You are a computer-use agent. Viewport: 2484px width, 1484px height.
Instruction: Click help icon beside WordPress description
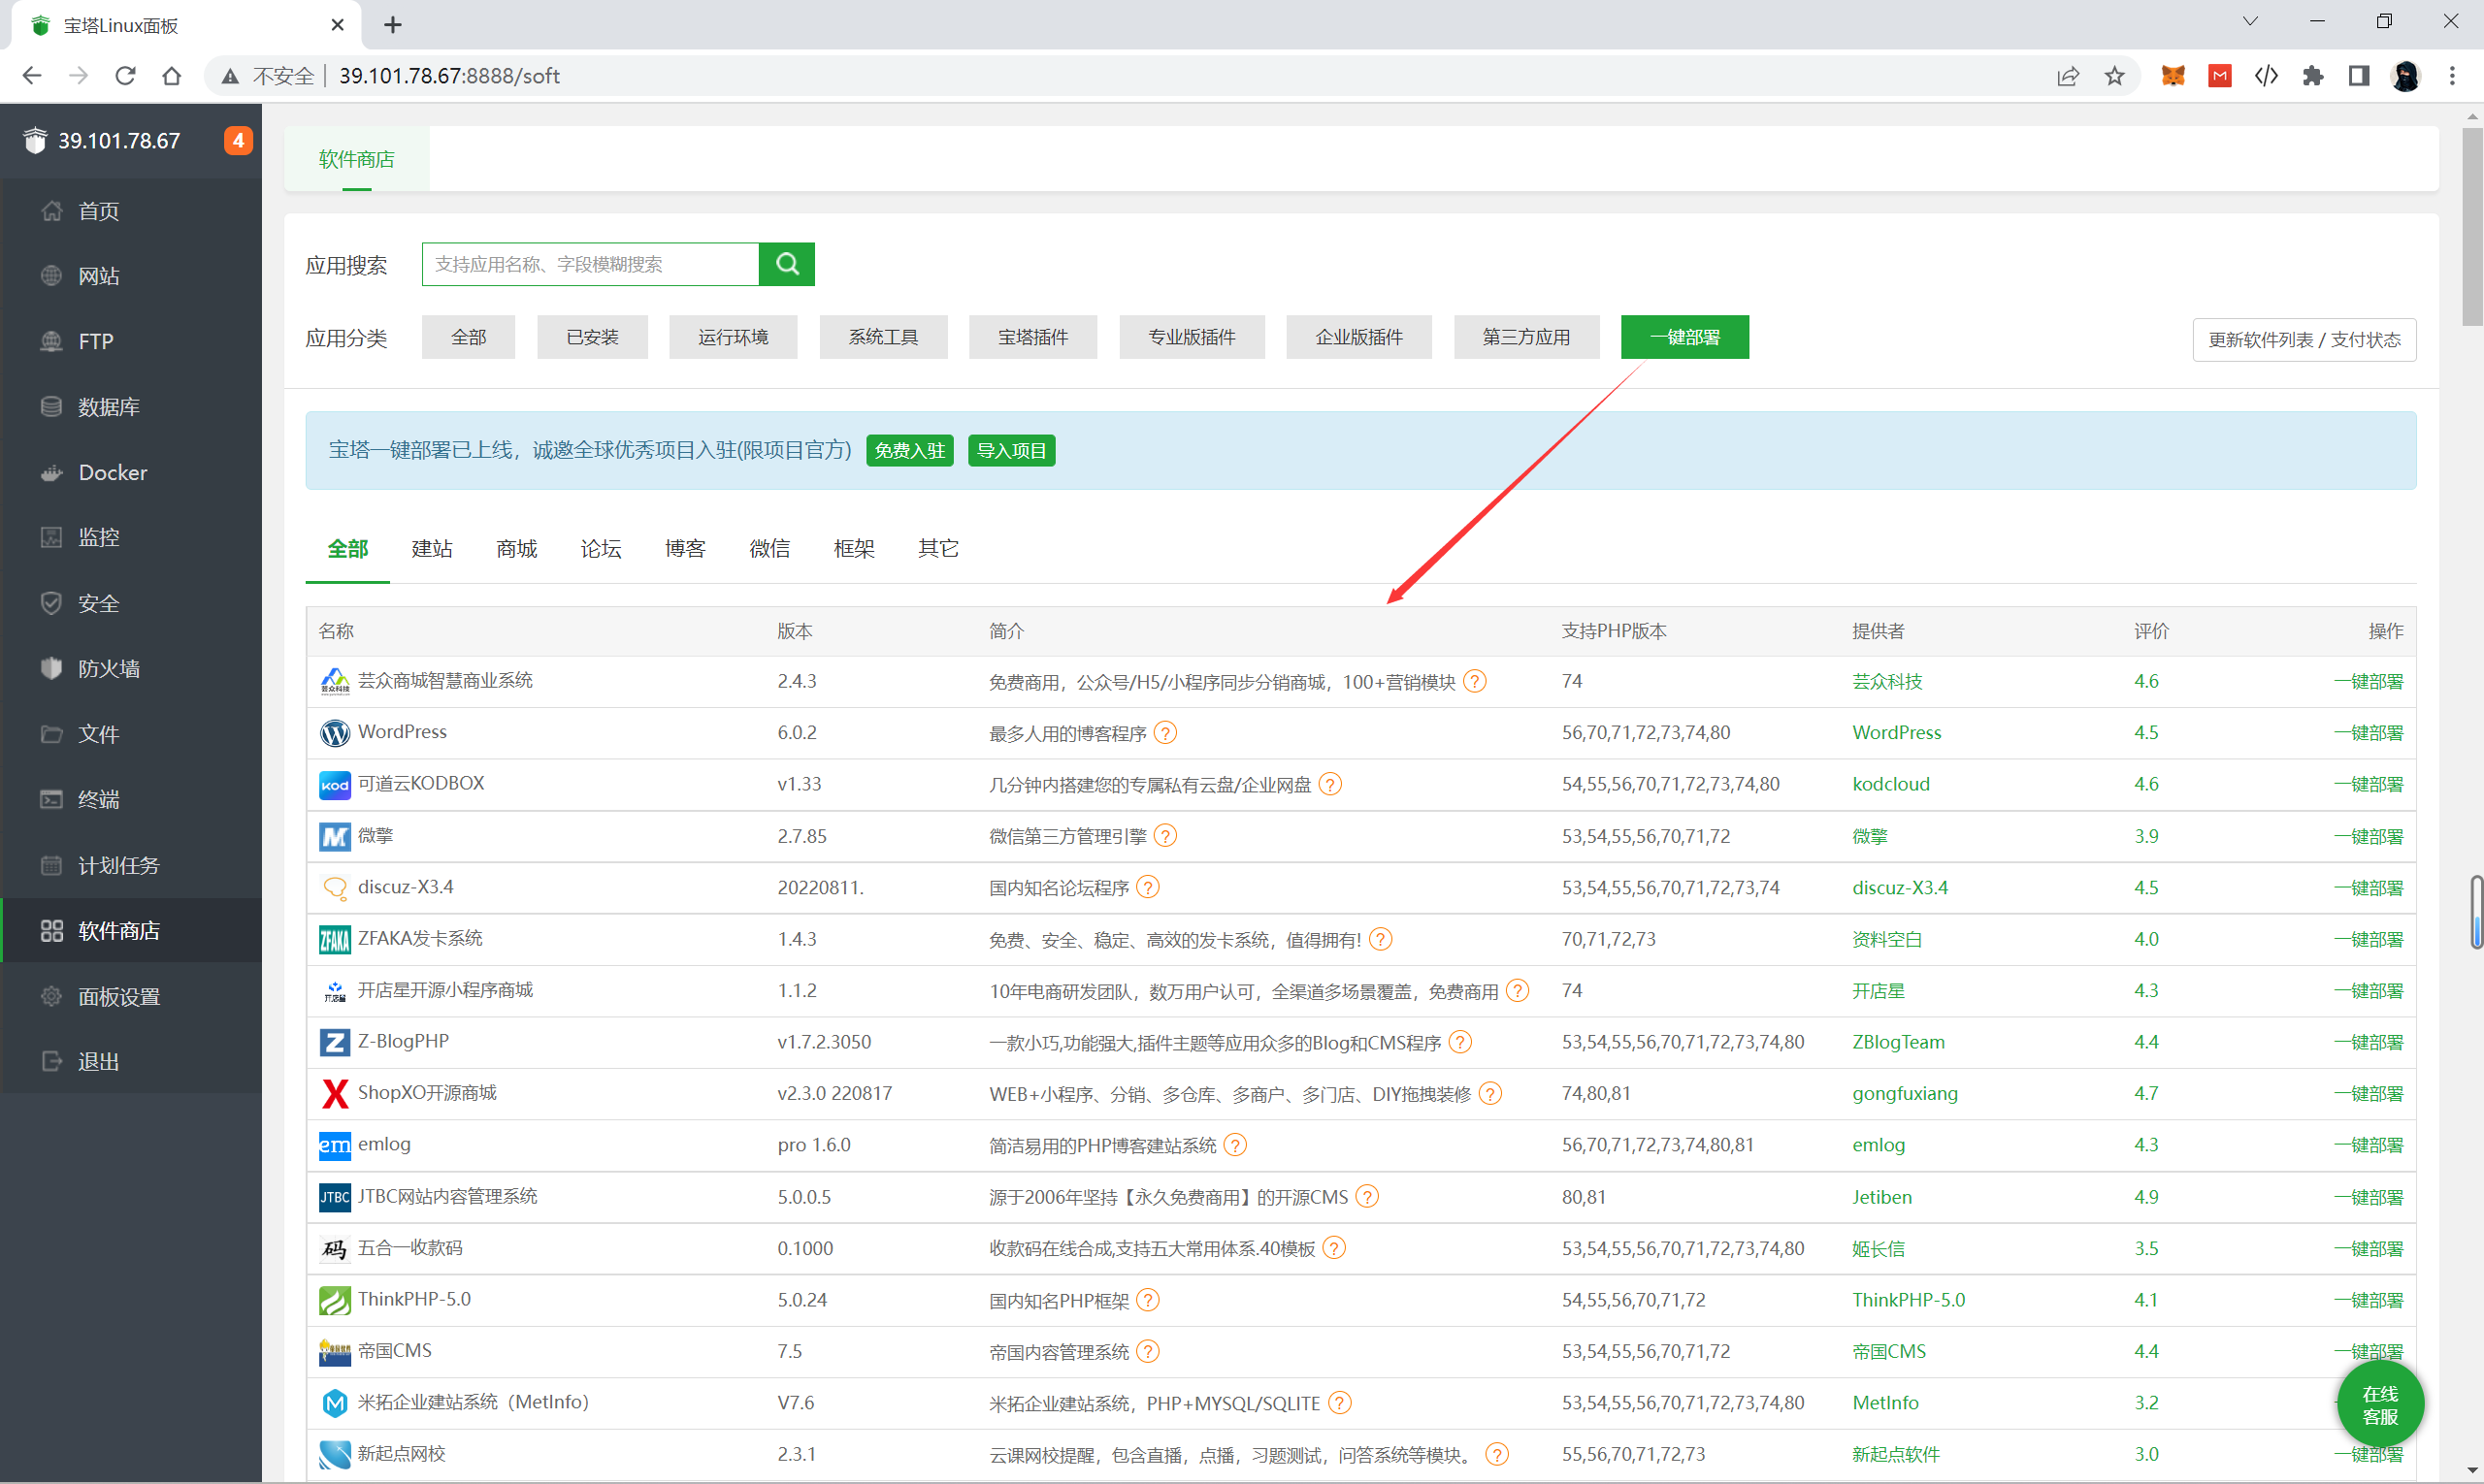[1164, 733]
